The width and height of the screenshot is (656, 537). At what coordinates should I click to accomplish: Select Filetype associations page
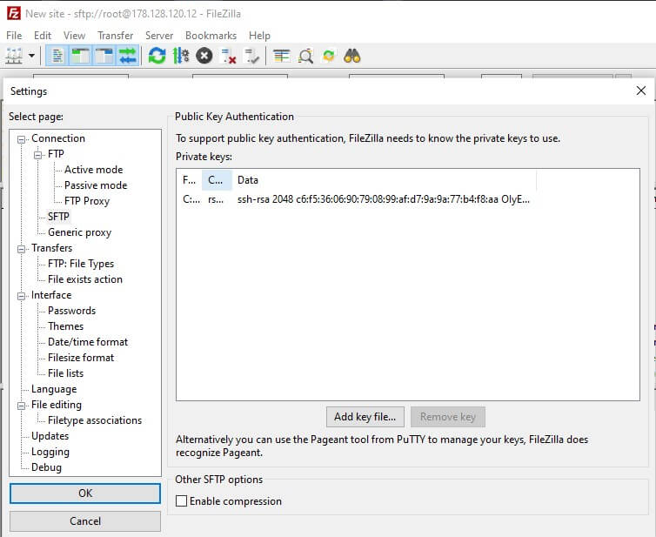pyautogui.click(x=95, y=420)
